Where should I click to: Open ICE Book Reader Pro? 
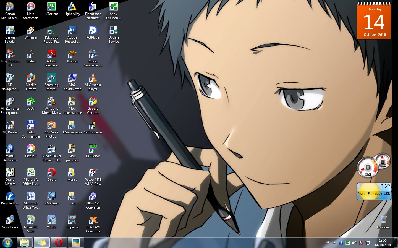pyautogui.click(x=52, y=35)
